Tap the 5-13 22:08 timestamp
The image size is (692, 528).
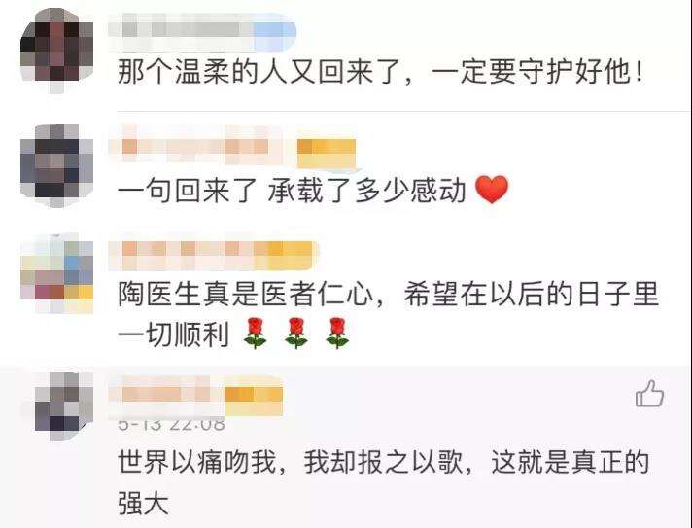pos(171,424)
